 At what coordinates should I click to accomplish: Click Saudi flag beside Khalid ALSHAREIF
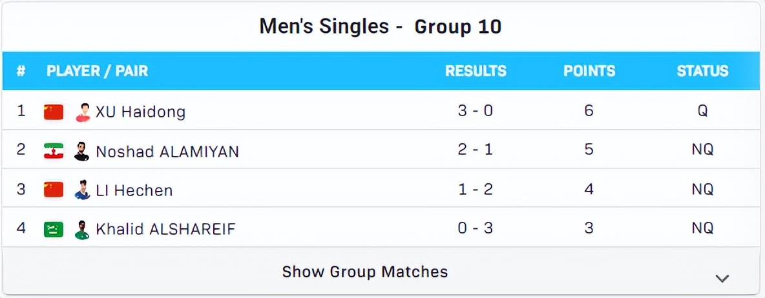tap(54, 229)
